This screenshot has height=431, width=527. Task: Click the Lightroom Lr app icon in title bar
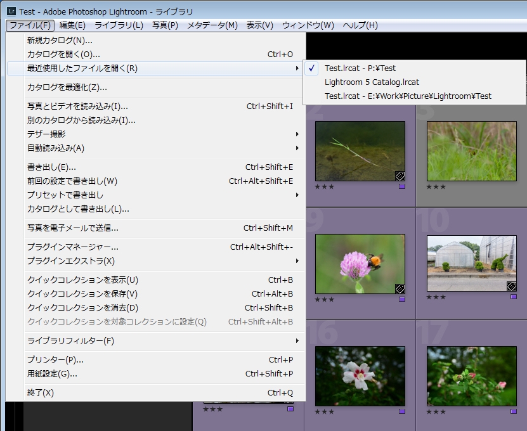[x=11, y=11]
